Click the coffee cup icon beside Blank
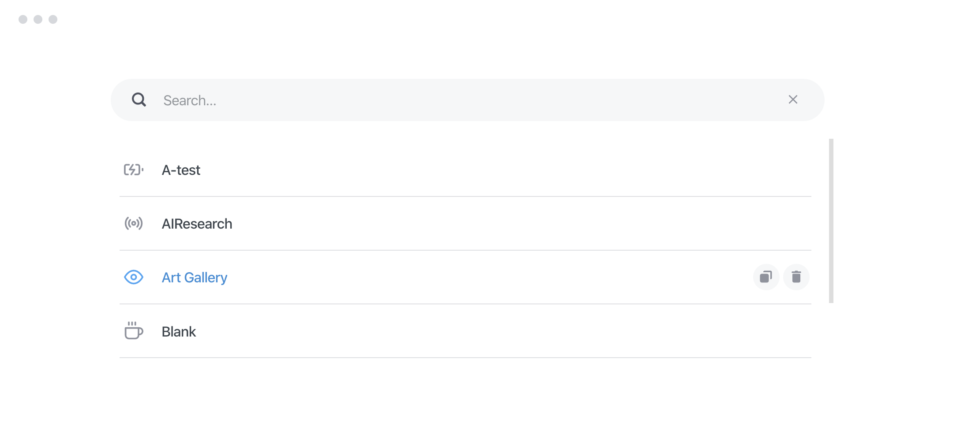This screenshot has width=953, height=433. [x=133, y=331]
